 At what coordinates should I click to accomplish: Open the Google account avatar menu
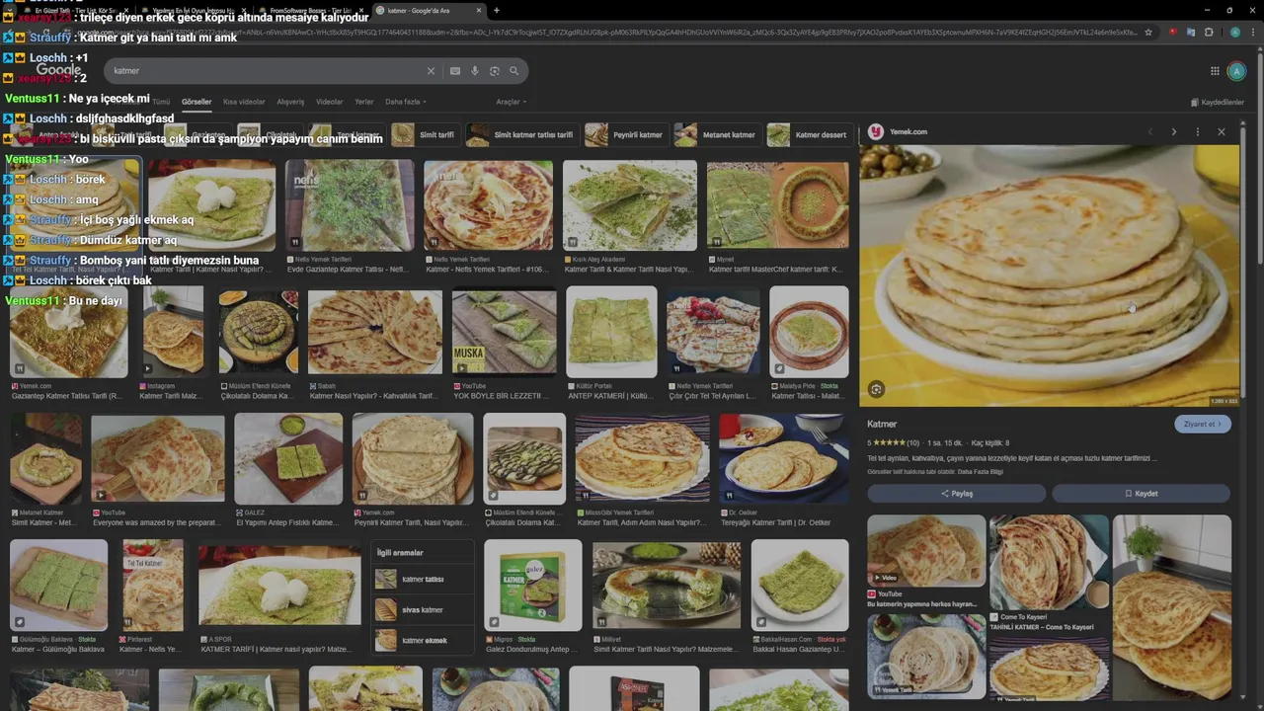point(1236,71)
